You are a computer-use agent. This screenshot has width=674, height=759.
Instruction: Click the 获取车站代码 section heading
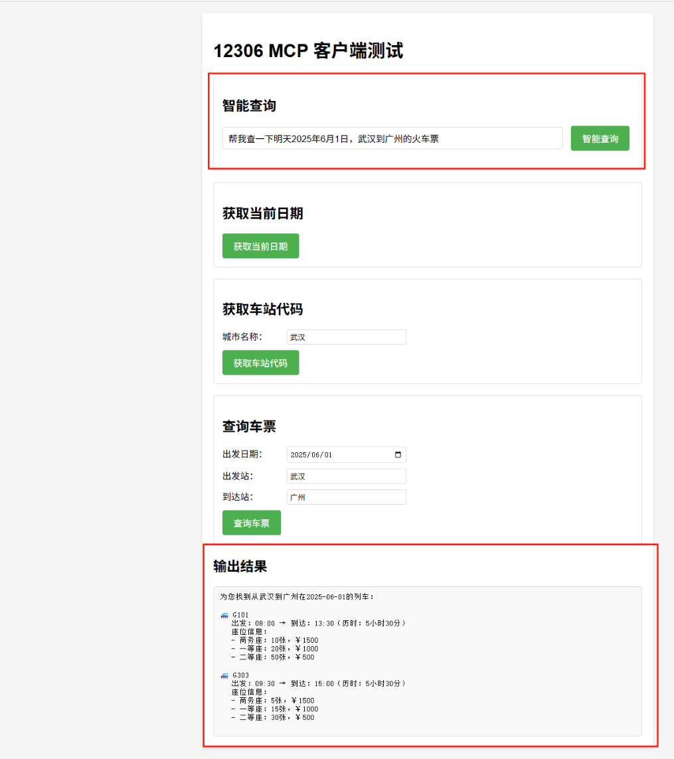tap(262, 309)
